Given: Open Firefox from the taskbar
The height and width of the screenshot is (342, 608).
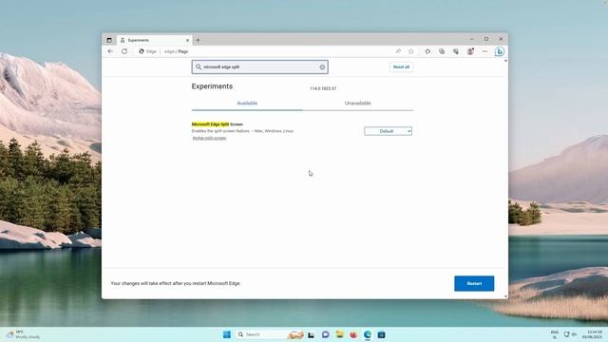Looking at the screenshot, I should [353, 334].
